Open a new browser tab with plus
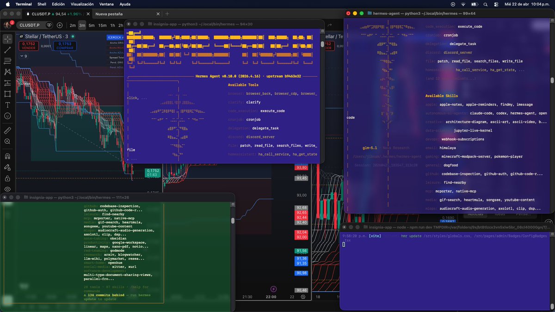Screen dimensions: 555x312 coord(167,14)
